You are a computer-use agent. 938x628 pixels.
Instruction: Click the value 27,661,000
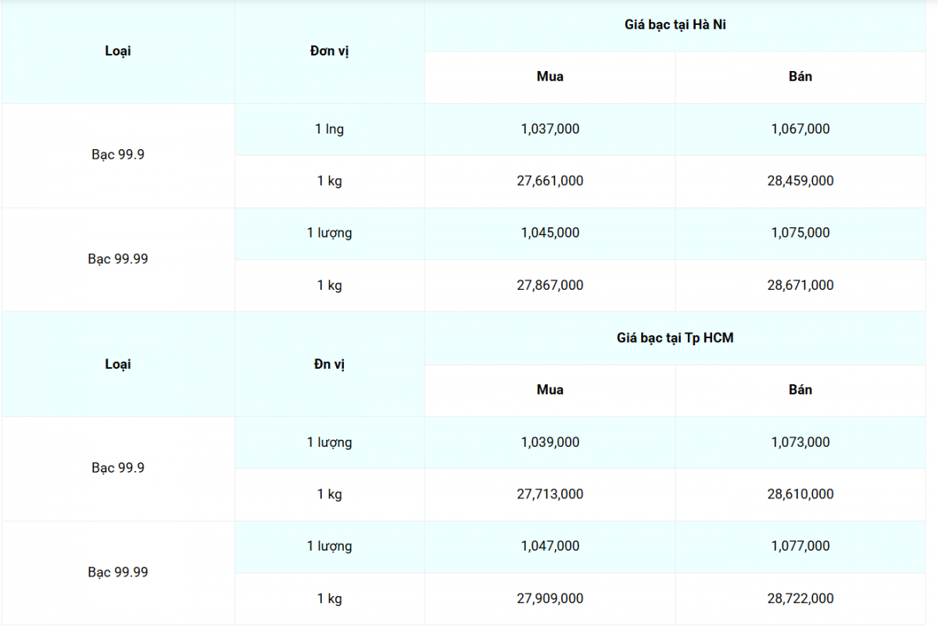tap(550, 180)
